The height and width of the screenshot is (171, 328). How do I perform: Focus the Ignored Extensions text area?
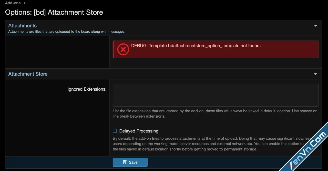coord(216,95)
